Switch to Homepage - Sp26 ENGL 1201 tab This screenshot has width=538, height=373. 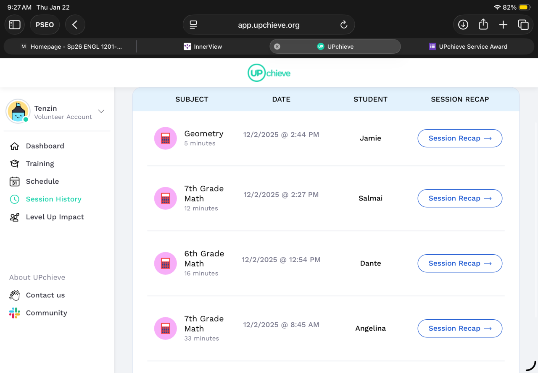71,47
